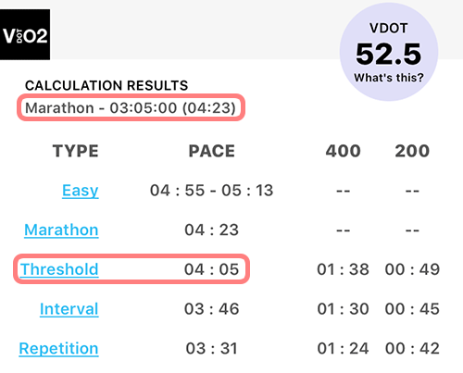The width and height of the screenshot is (463, 373).
Task: Select the Threshold 400 split 01:38
Action: (344, 269)
